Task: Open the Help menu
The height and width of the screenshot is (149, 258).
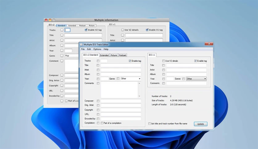Action: click(106, 49)
